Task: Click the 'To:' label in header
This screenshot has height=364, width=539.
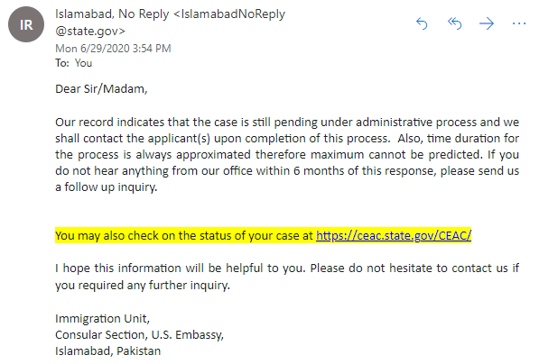Action: (x=62, y=63)
